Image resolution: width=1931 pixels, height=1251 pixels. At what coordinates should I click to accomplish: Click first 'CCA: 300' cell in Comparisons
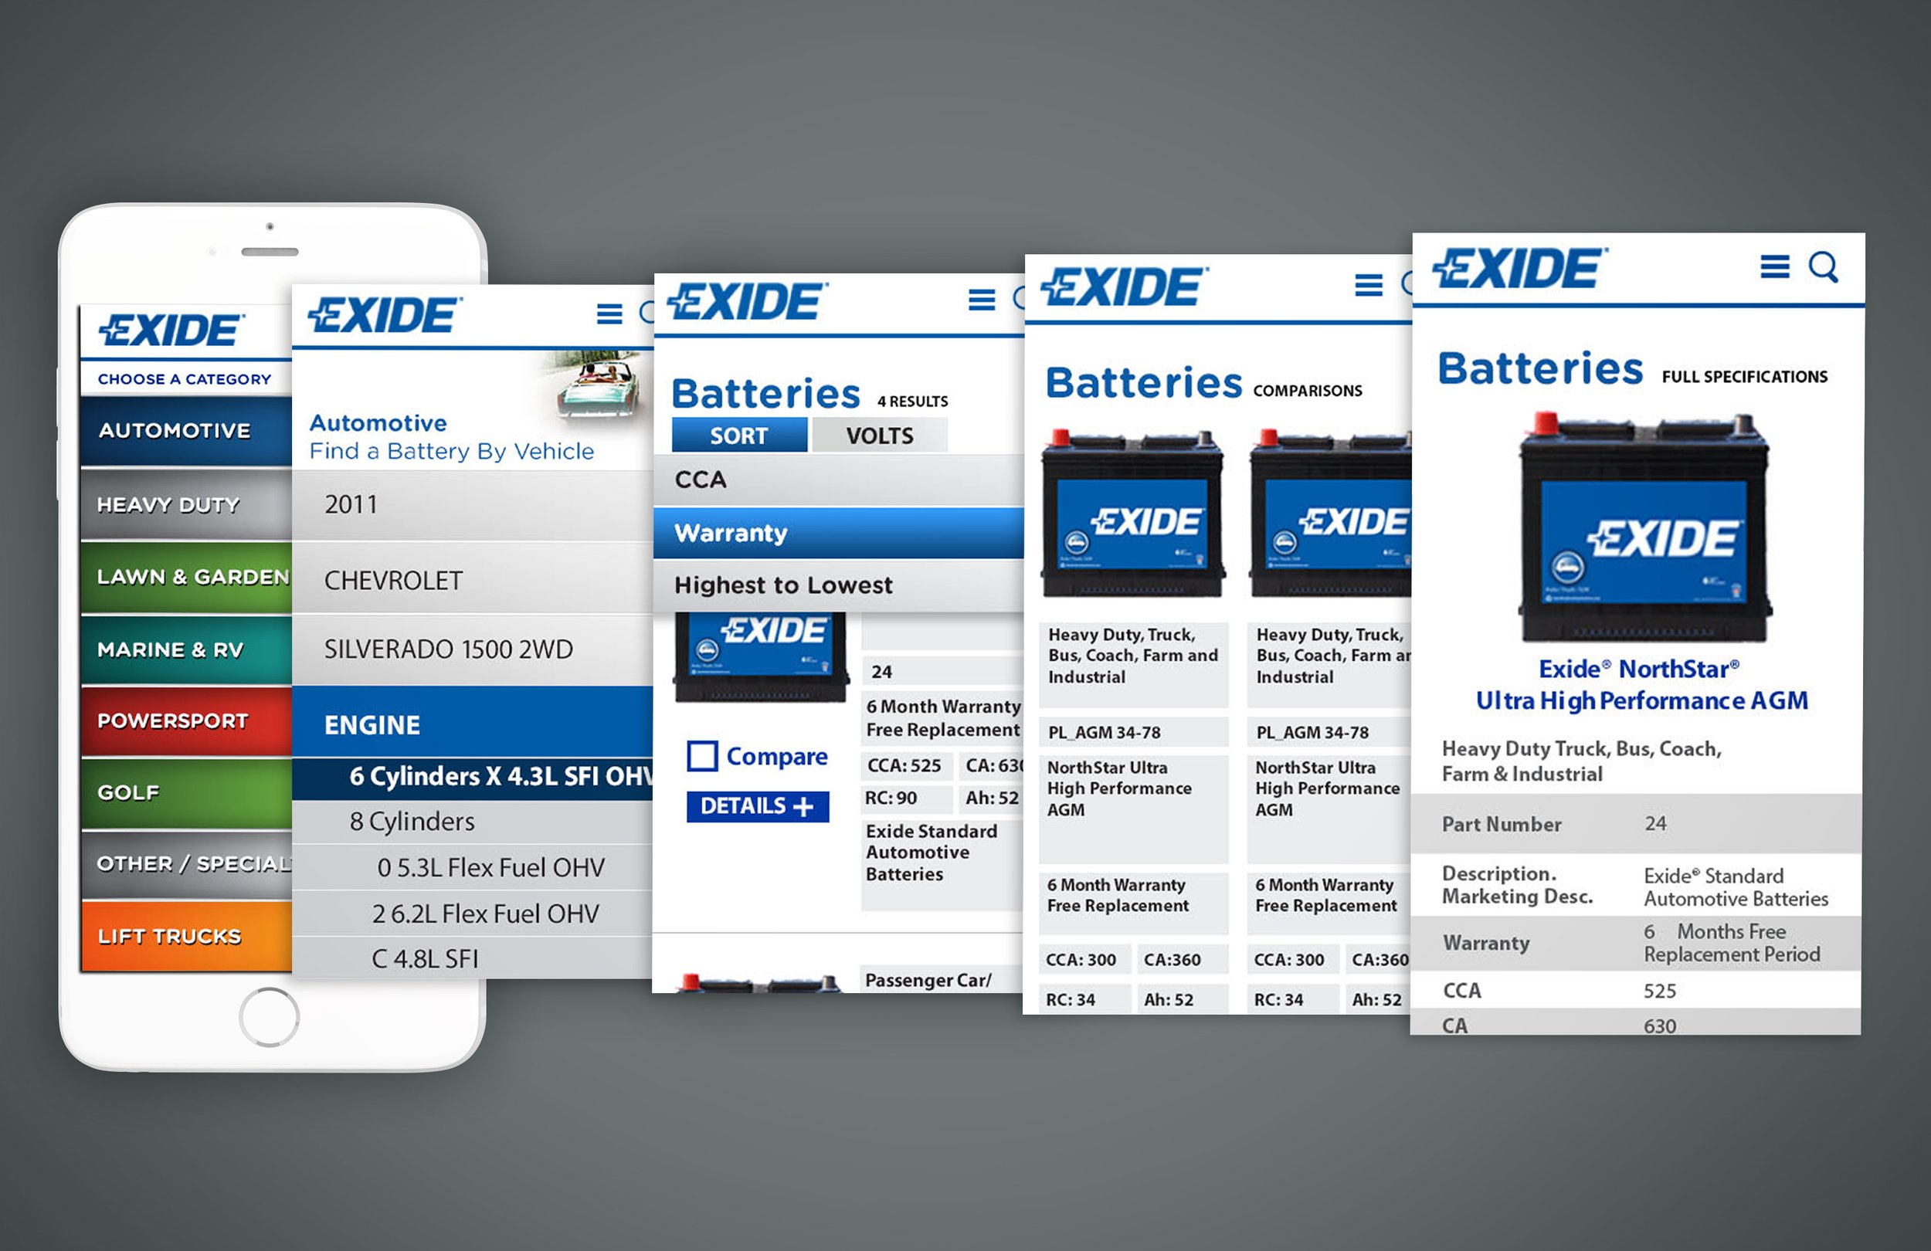pyautogui.click(x=1084, y=960)
